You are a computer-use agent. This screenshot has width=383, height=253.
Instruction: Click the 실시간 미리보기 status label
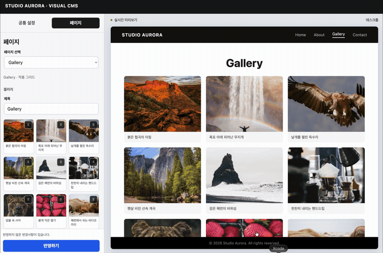point(126,20)
